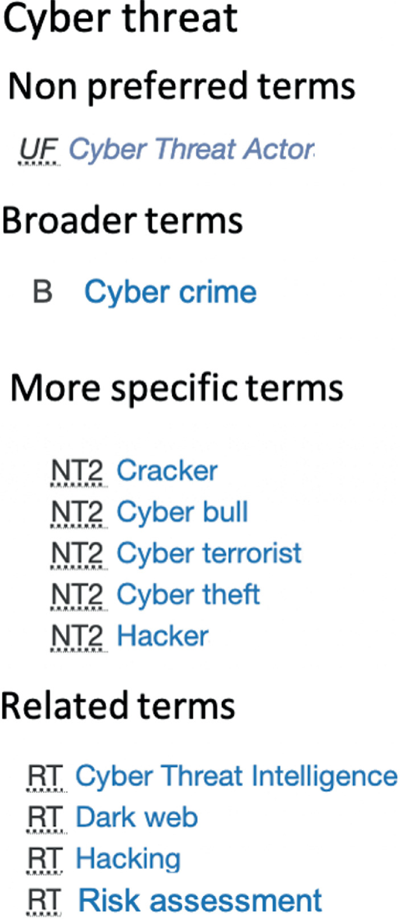The width and height of the screenshot is (400, 919).
Task: Open the Dark web related term
Action: coord(137,817)
